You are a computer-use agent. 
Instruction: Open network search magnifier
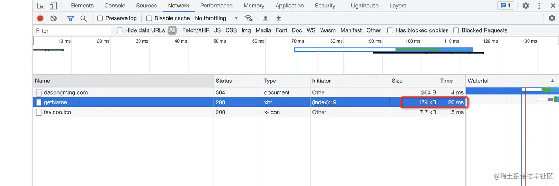pyautogui.click(x=84, y=18)
